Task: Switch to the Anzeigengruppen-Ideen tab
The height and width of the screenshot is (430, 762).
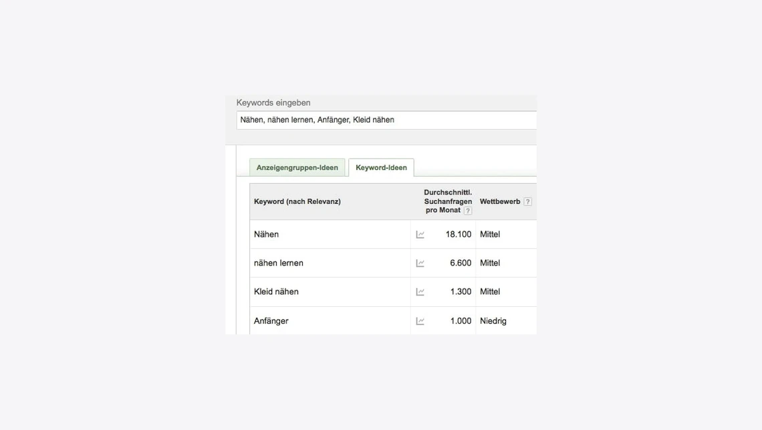Action: (297, 168)
